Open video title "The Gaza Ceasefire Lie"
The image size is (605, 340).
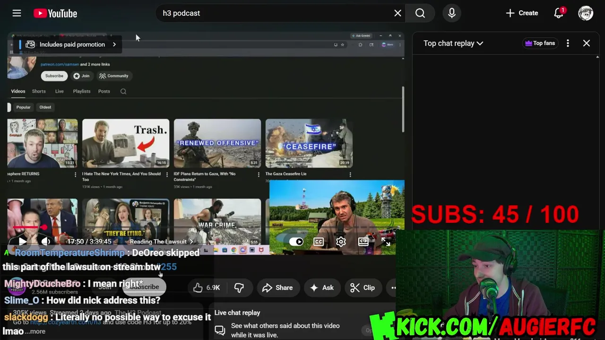pyautogui.click(x=286, y=174)
